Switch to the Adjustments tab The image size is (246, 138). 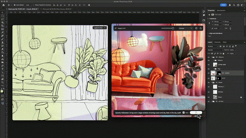(x=221, y=10)
